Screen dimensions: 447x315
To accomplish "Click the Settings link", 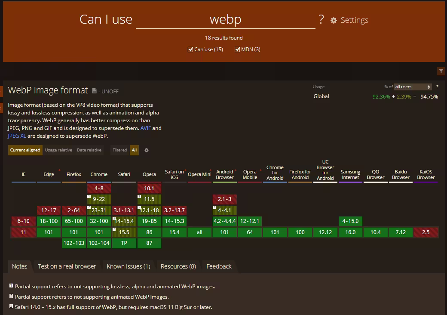I will click(354, 20).
